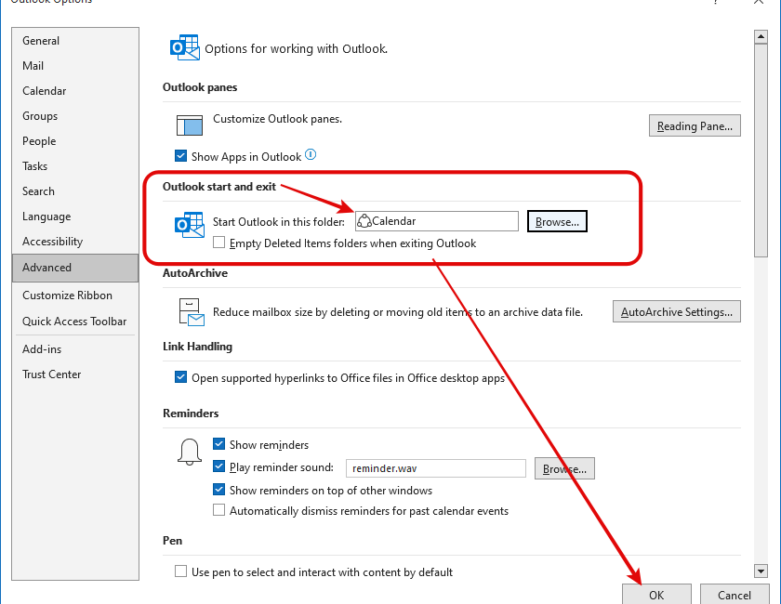The height and width of the screenshot is (604, 781).
Task: Select the Advanced category
Action: [x=75, y=268]
